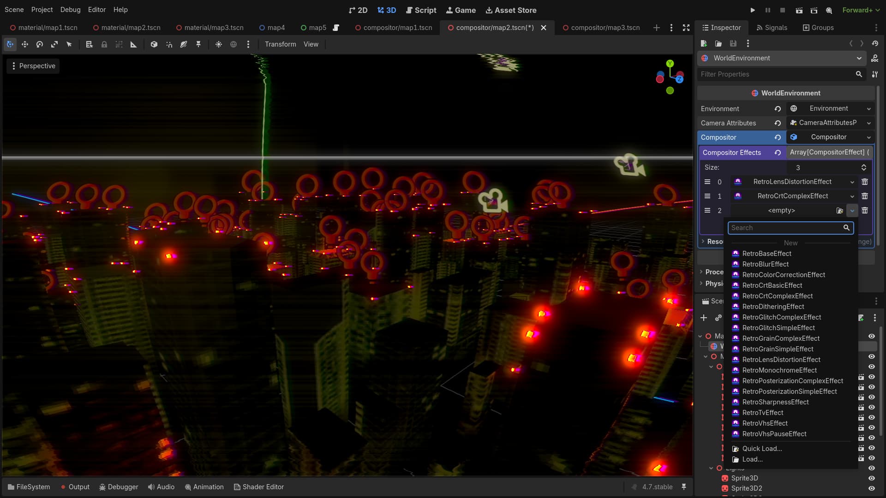This screenshot has height=498, width=886.
Task: Open object history icon in Inspector
Action: [x=875, y=43]
